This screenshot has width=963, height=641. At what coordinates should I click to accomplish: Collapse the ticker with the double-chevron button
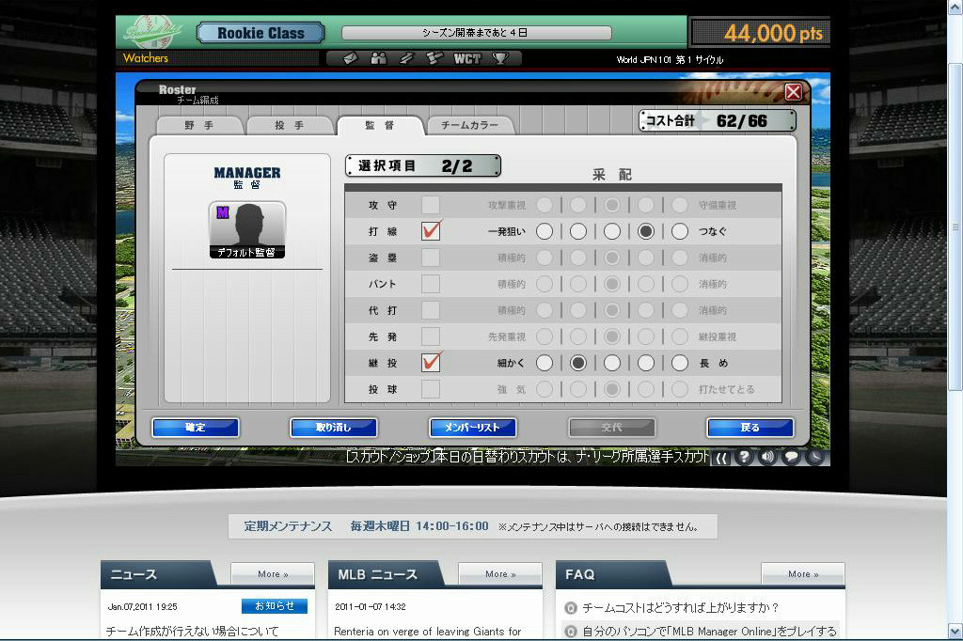pos(721,458)
